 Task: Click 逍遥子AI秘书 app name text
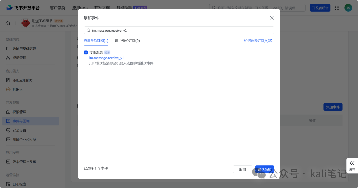[x=42, y=21]
